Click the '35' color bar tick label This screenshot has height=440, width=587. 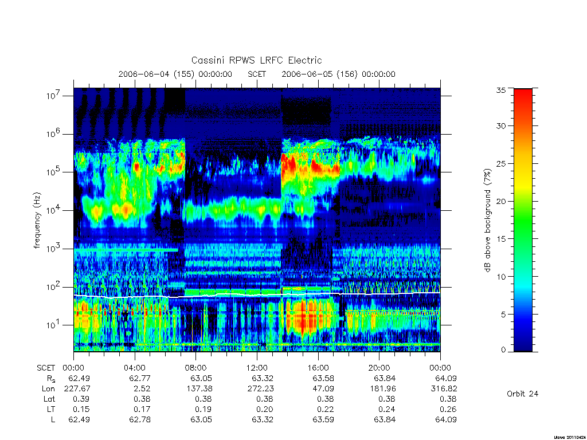(x=500, y=90)
